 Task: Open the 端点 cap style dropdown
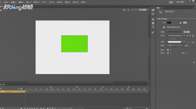coord(169,50)
